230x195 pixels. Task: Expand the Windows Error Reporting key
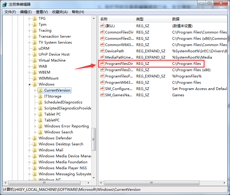35,126
